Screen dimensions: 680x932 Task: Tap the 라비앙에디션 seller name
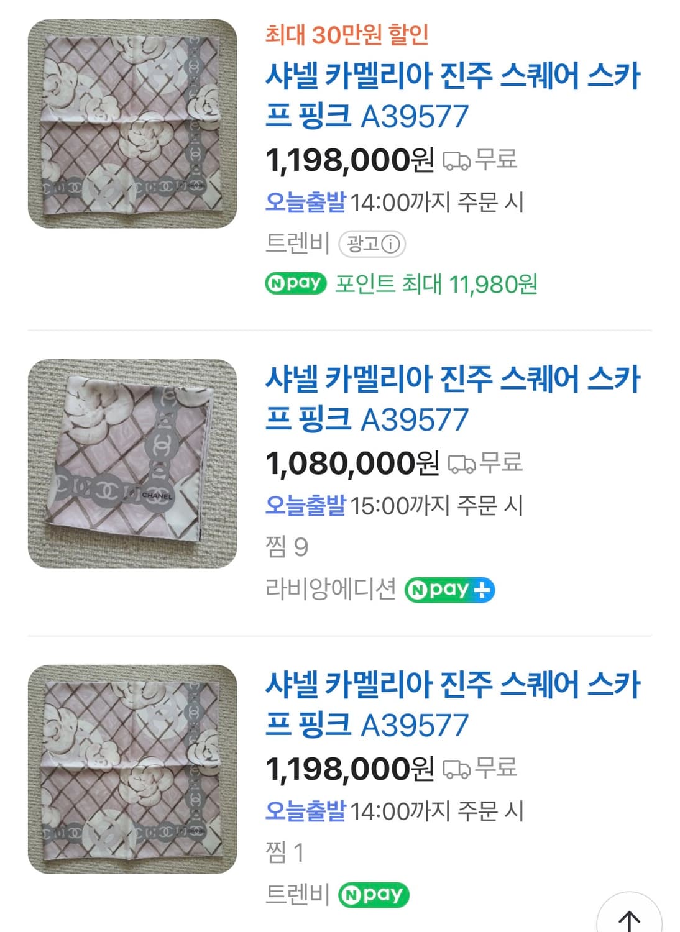[330, 589]
